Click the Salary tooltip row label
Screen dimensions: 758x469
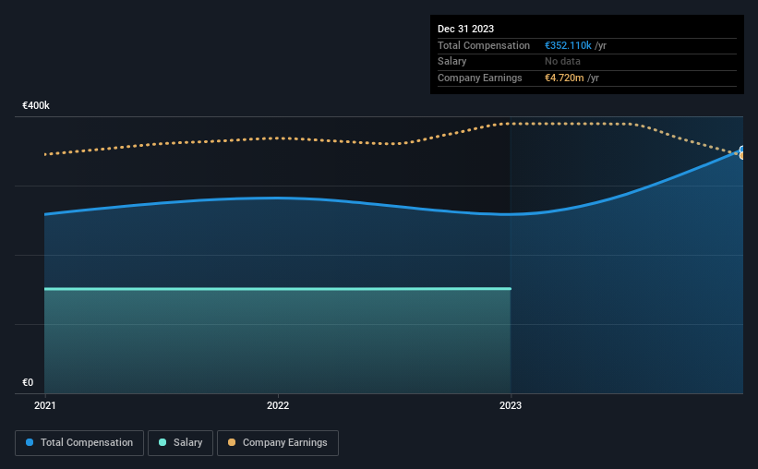click(452, 62)
